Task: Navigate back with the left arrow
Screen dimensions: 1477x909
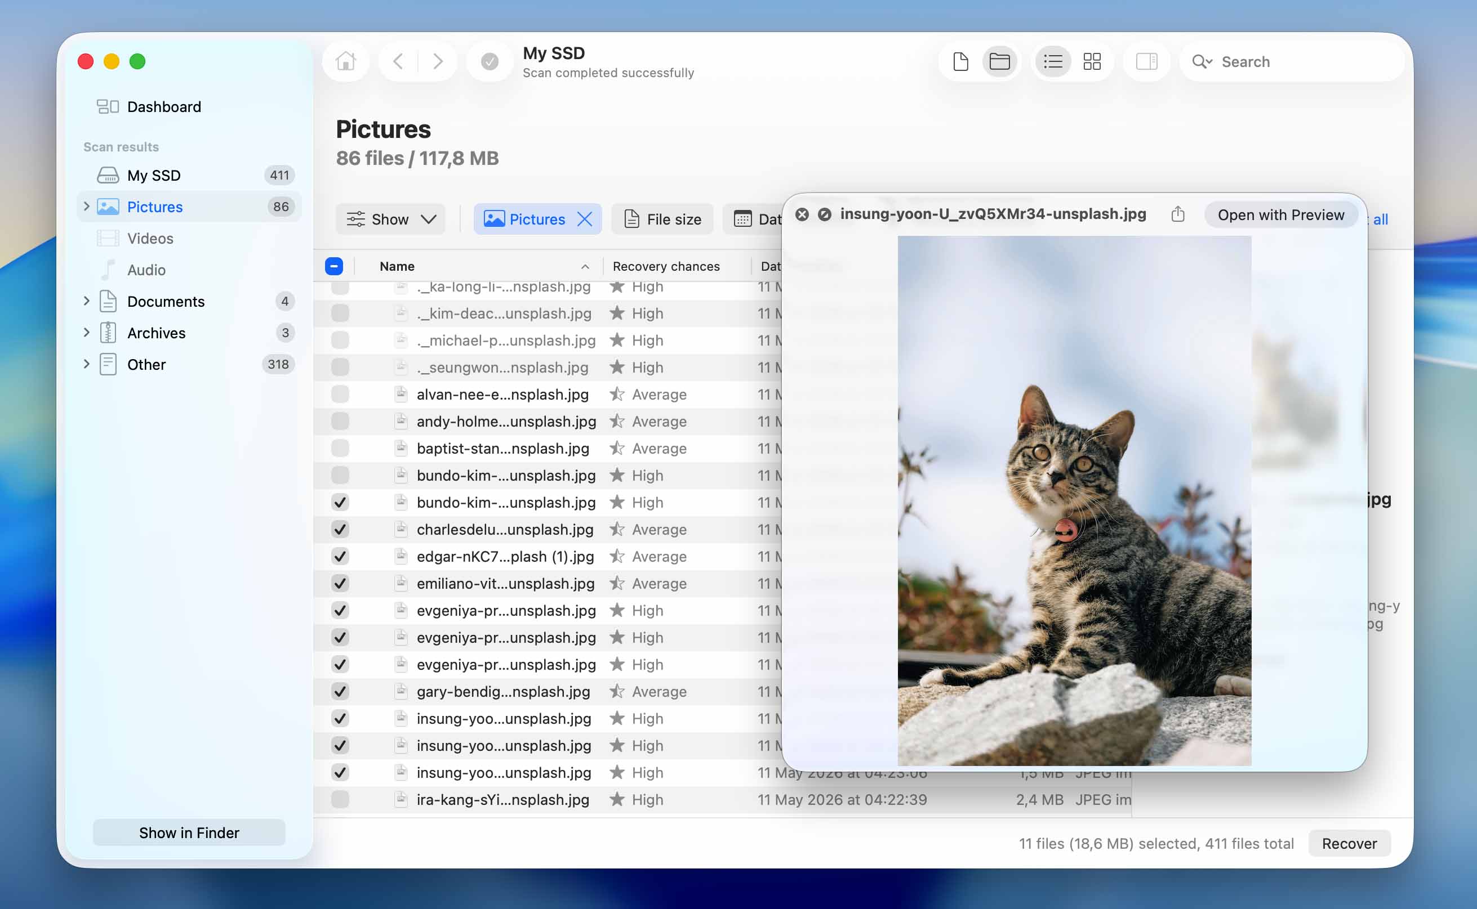Action: point(398,61)
